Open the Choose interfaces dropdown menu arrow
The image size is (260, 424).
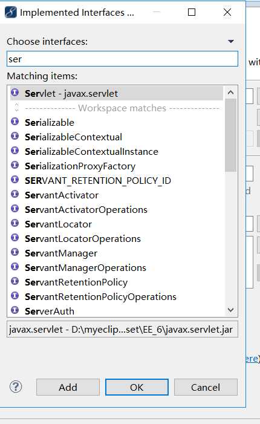(x=230, y=41)
